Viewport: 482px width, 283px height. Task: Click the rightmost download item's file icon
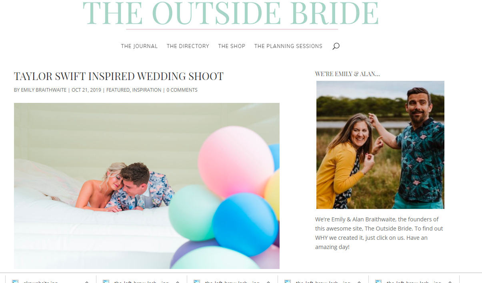(x=378, y=281)
